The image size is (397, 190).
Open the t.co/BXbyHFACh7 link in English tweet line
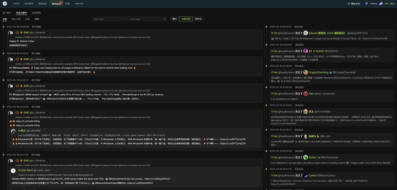pyautogui.click(x=157, y=179)
